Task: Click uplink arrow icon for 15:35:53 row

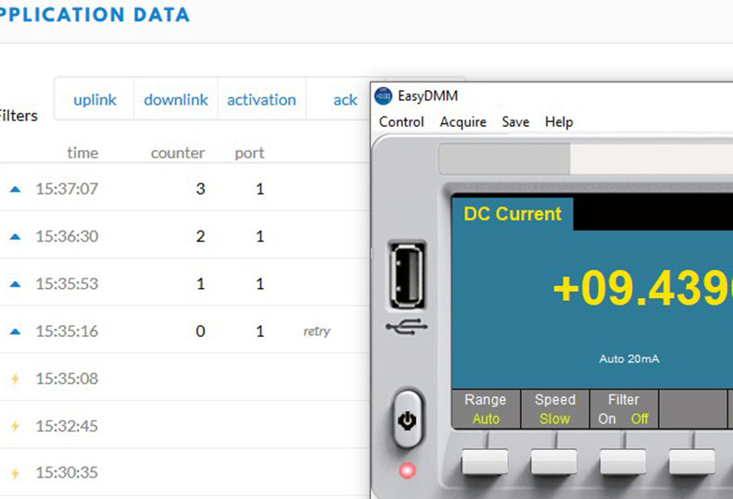Action: [15, 284]
